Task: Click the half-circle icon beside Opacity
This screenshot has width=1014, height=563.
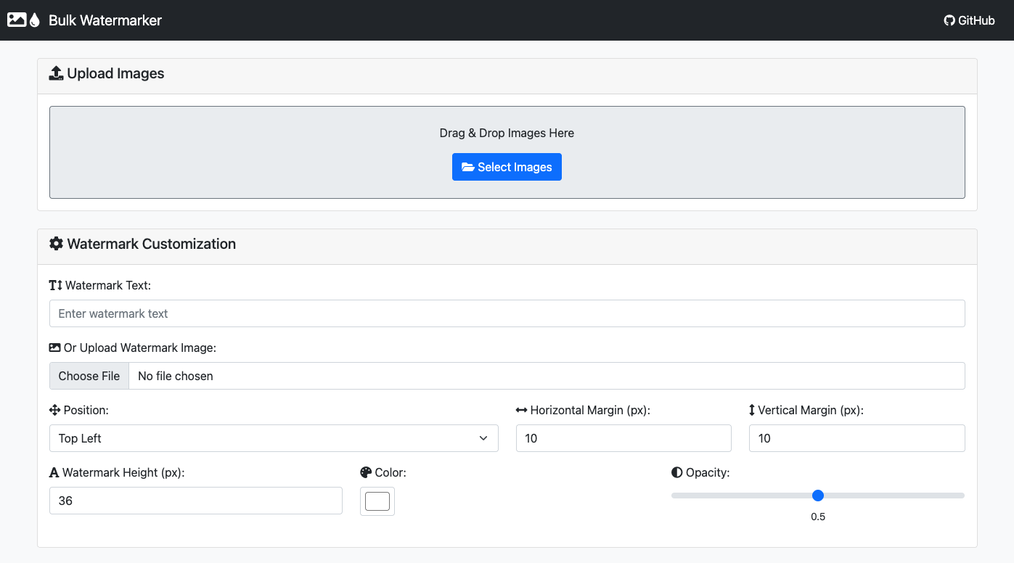Action: pos(677,473)
